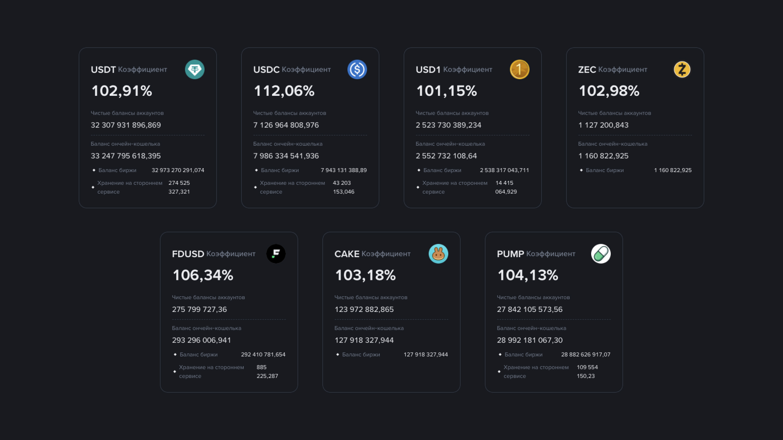The width and height of the screenshot is (783, 440).
Task: Click the yellow ZEC Zcash icon
Action: tap(682, 69)
